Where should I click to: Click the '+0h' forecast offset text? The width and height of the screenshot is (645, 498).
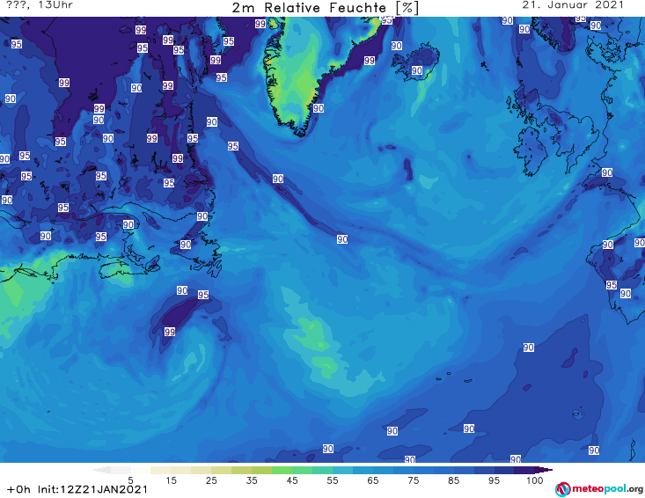pos(18,489)
